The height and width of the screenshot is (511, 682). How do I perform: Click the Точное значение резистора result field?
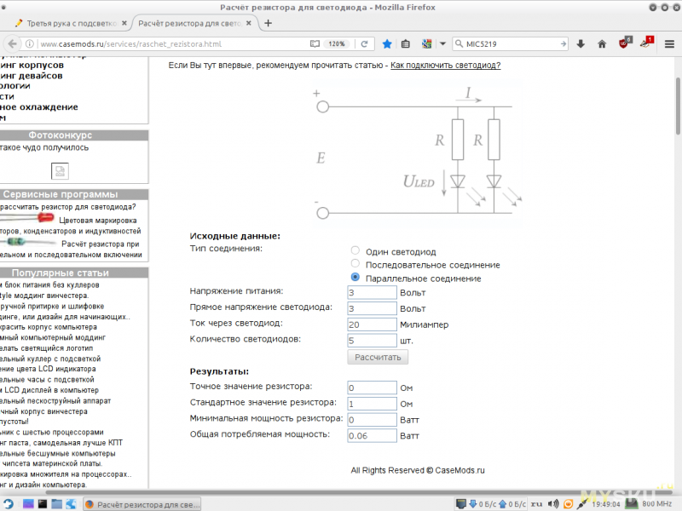click(x=372, y=388)
